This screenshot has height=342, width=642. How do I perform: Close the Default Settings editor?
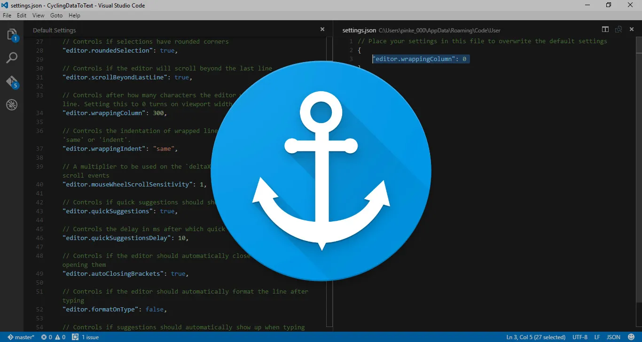pos(322,29)
